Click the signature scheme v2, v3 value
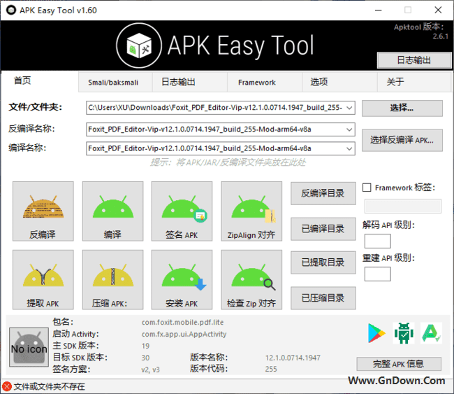 (150, 370)
